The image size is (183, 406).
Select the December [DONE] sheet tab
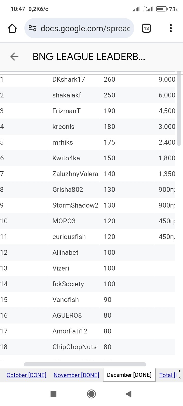tap(129, 375)
